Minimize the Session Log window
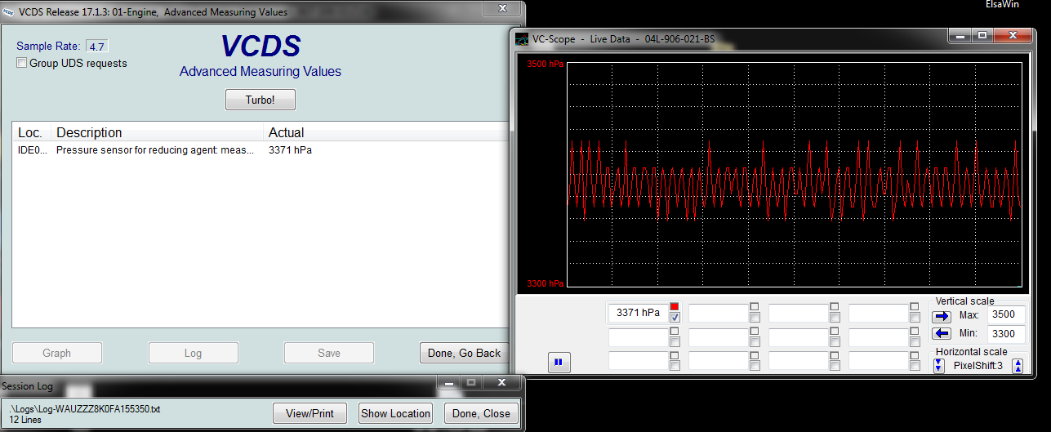Screen dimensions: 1051x432 (448, 381)
